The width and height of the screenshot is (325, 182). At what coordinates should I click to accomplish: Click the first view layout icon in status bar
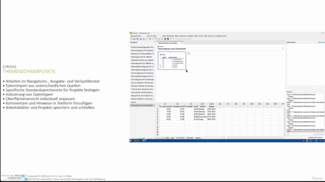pyautogui.click(x=304, y=141)
